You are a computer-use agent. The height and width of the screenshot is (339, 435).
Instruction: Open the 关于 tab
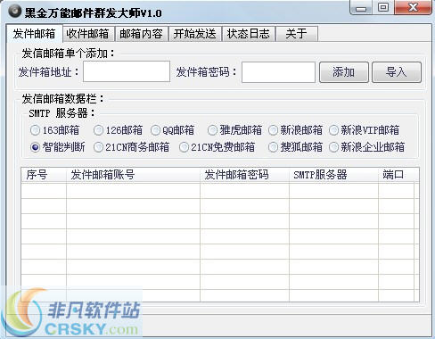297,34
